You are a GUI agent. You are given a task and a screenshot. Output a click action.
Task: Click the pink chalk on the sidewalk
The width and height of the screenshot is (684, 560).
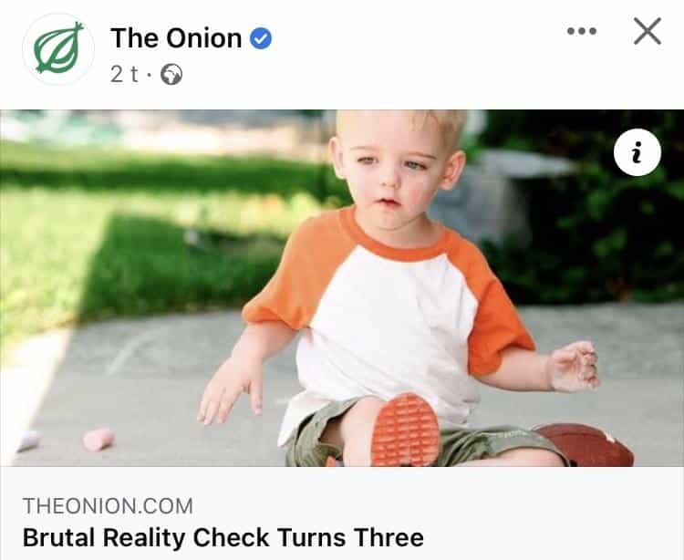[98, 440]
